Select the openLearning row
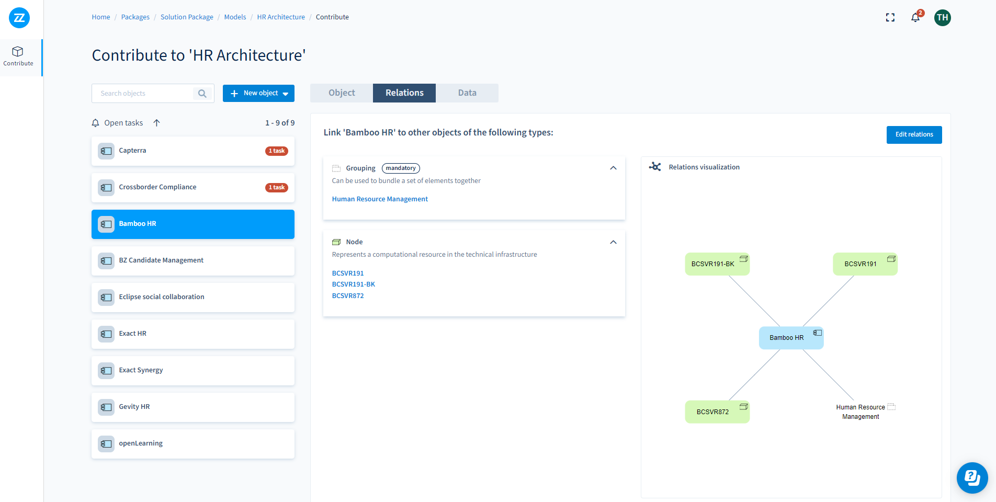Image resolution: width=996 pixels, height=502 pixels. (193, 444)
